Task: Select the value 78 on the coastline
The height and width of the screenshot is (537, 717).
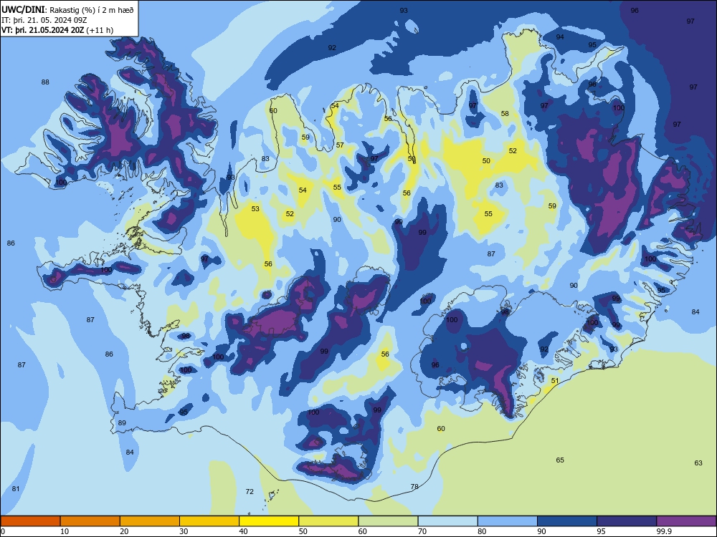Action: click(414, 486)
